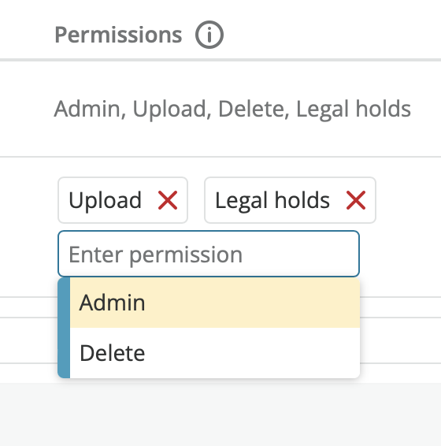Remove the Legal holds permission tag
Image resolution: width=441 pixels, height=446 pixels.
click(x=356, y=200)
